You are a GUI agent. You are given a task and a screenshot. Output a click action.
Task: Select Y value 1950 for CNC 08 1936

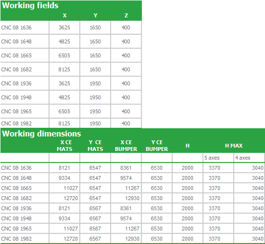point(95,83)
